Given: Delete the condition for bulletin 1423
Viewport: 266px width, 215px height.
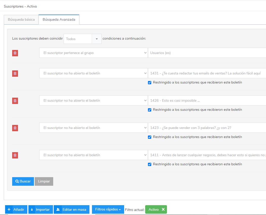Looking at the screenshot, I should pos(15,128).
